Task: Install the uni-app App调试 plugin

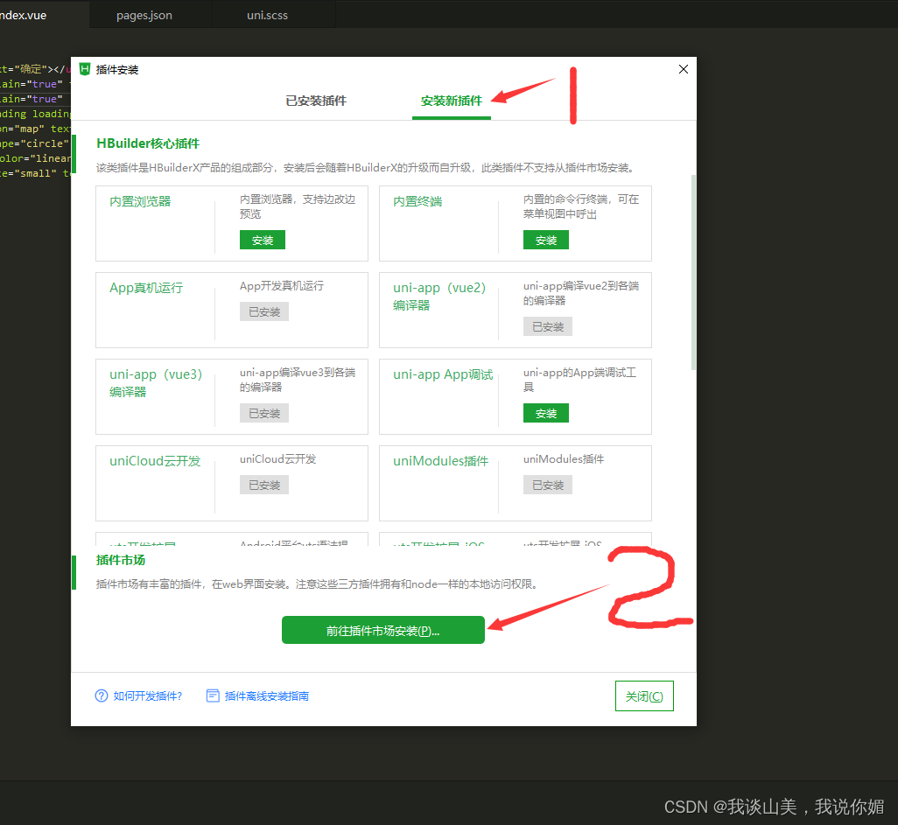Action: [545, 413]
